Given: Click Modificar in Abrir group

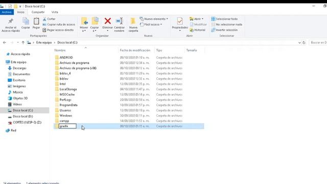Looking at the screenshot, I should click(198, 25).
